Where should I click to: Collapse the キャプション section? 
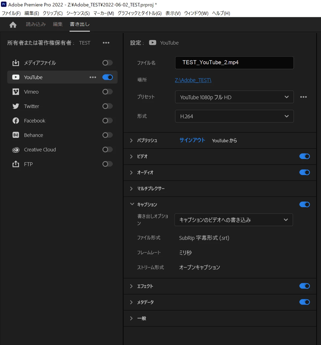[x=132, y=204]
